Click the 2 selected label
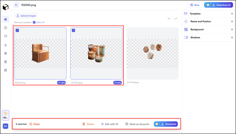This screenshot has width=236, height=134. click(x=21, y=124)
